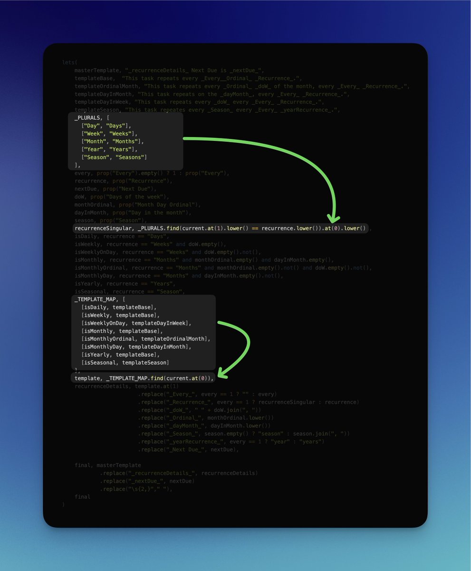Click the .replace("_Every_" line

tap(207, 394)
